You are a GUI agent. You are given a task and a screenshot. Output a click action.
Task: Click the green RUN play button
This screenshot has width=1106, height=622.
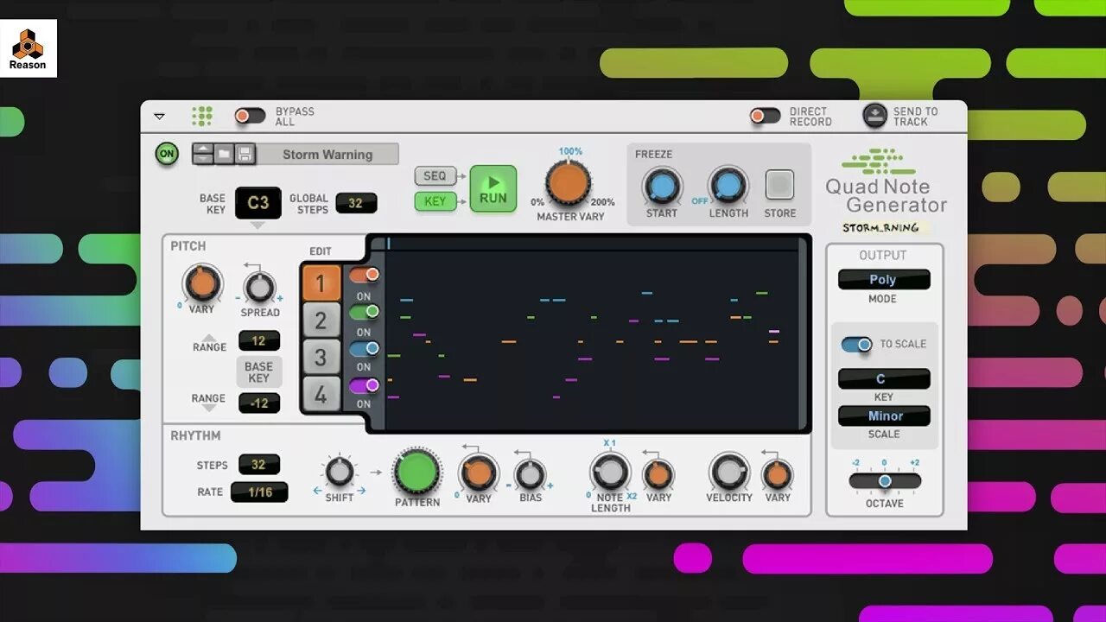pyautogui.click(x=493, y=188)
